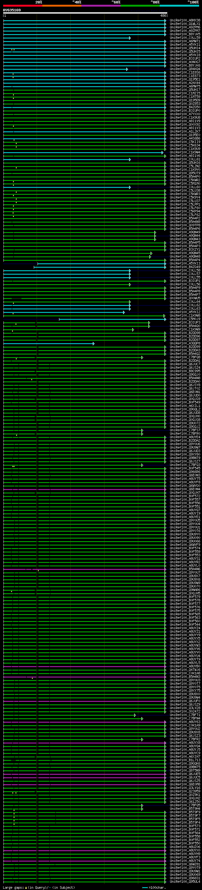Select the UniRef100_B3XZY1 label

click(185, 249)
